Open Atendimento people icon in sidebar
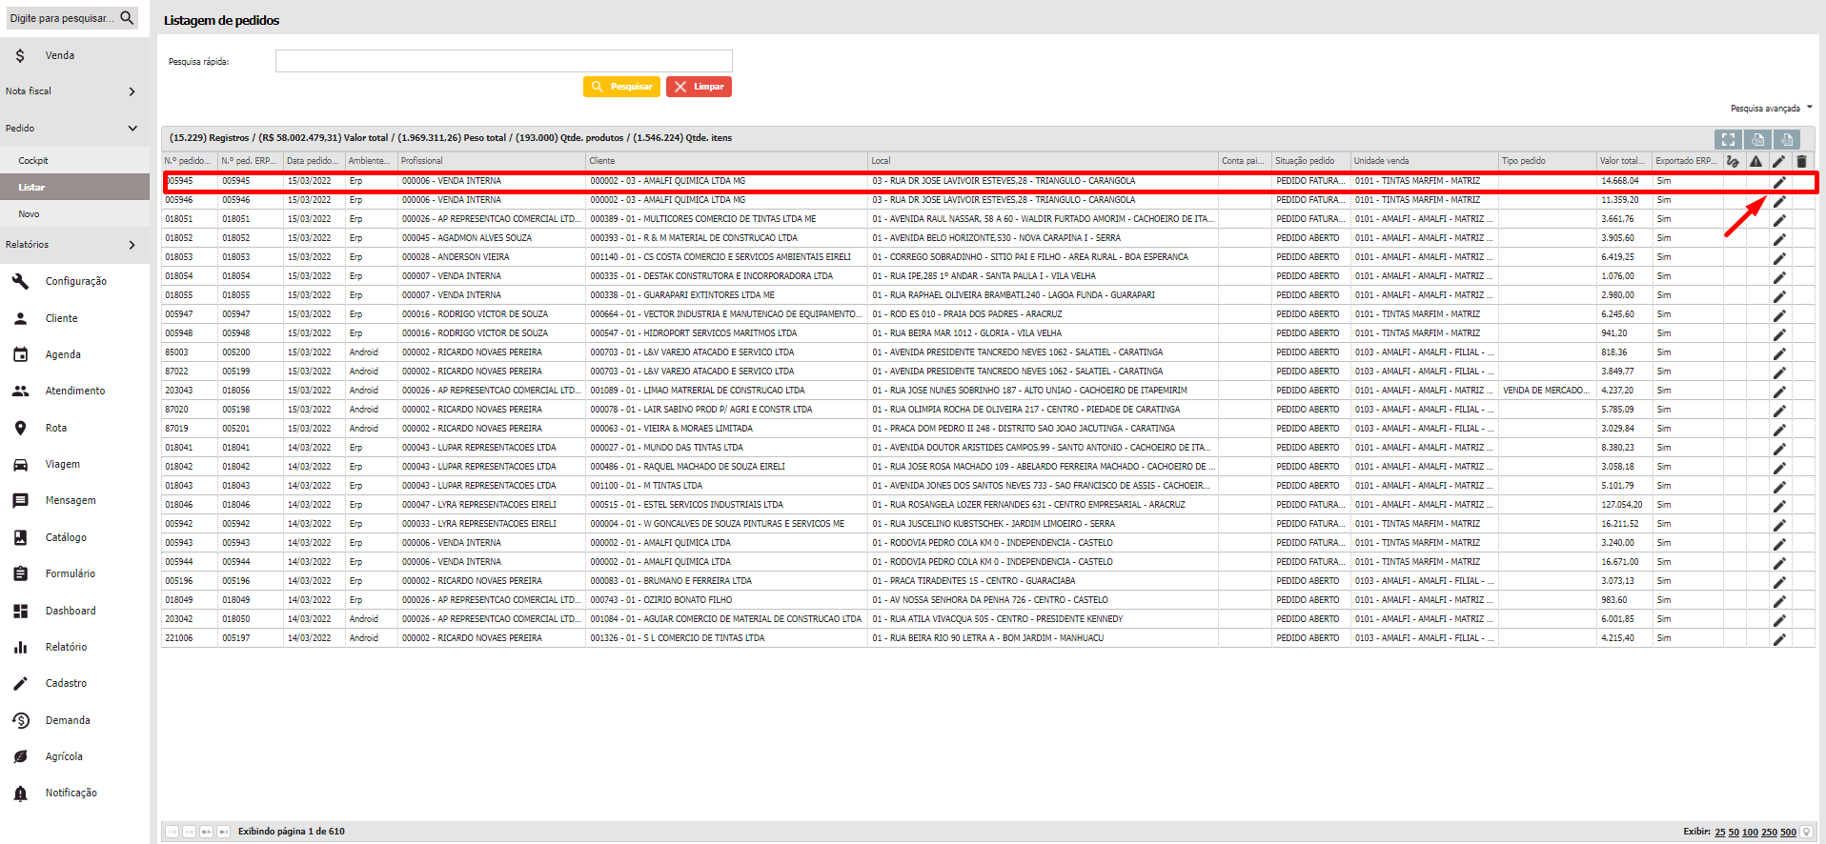 tap(20, 391)
